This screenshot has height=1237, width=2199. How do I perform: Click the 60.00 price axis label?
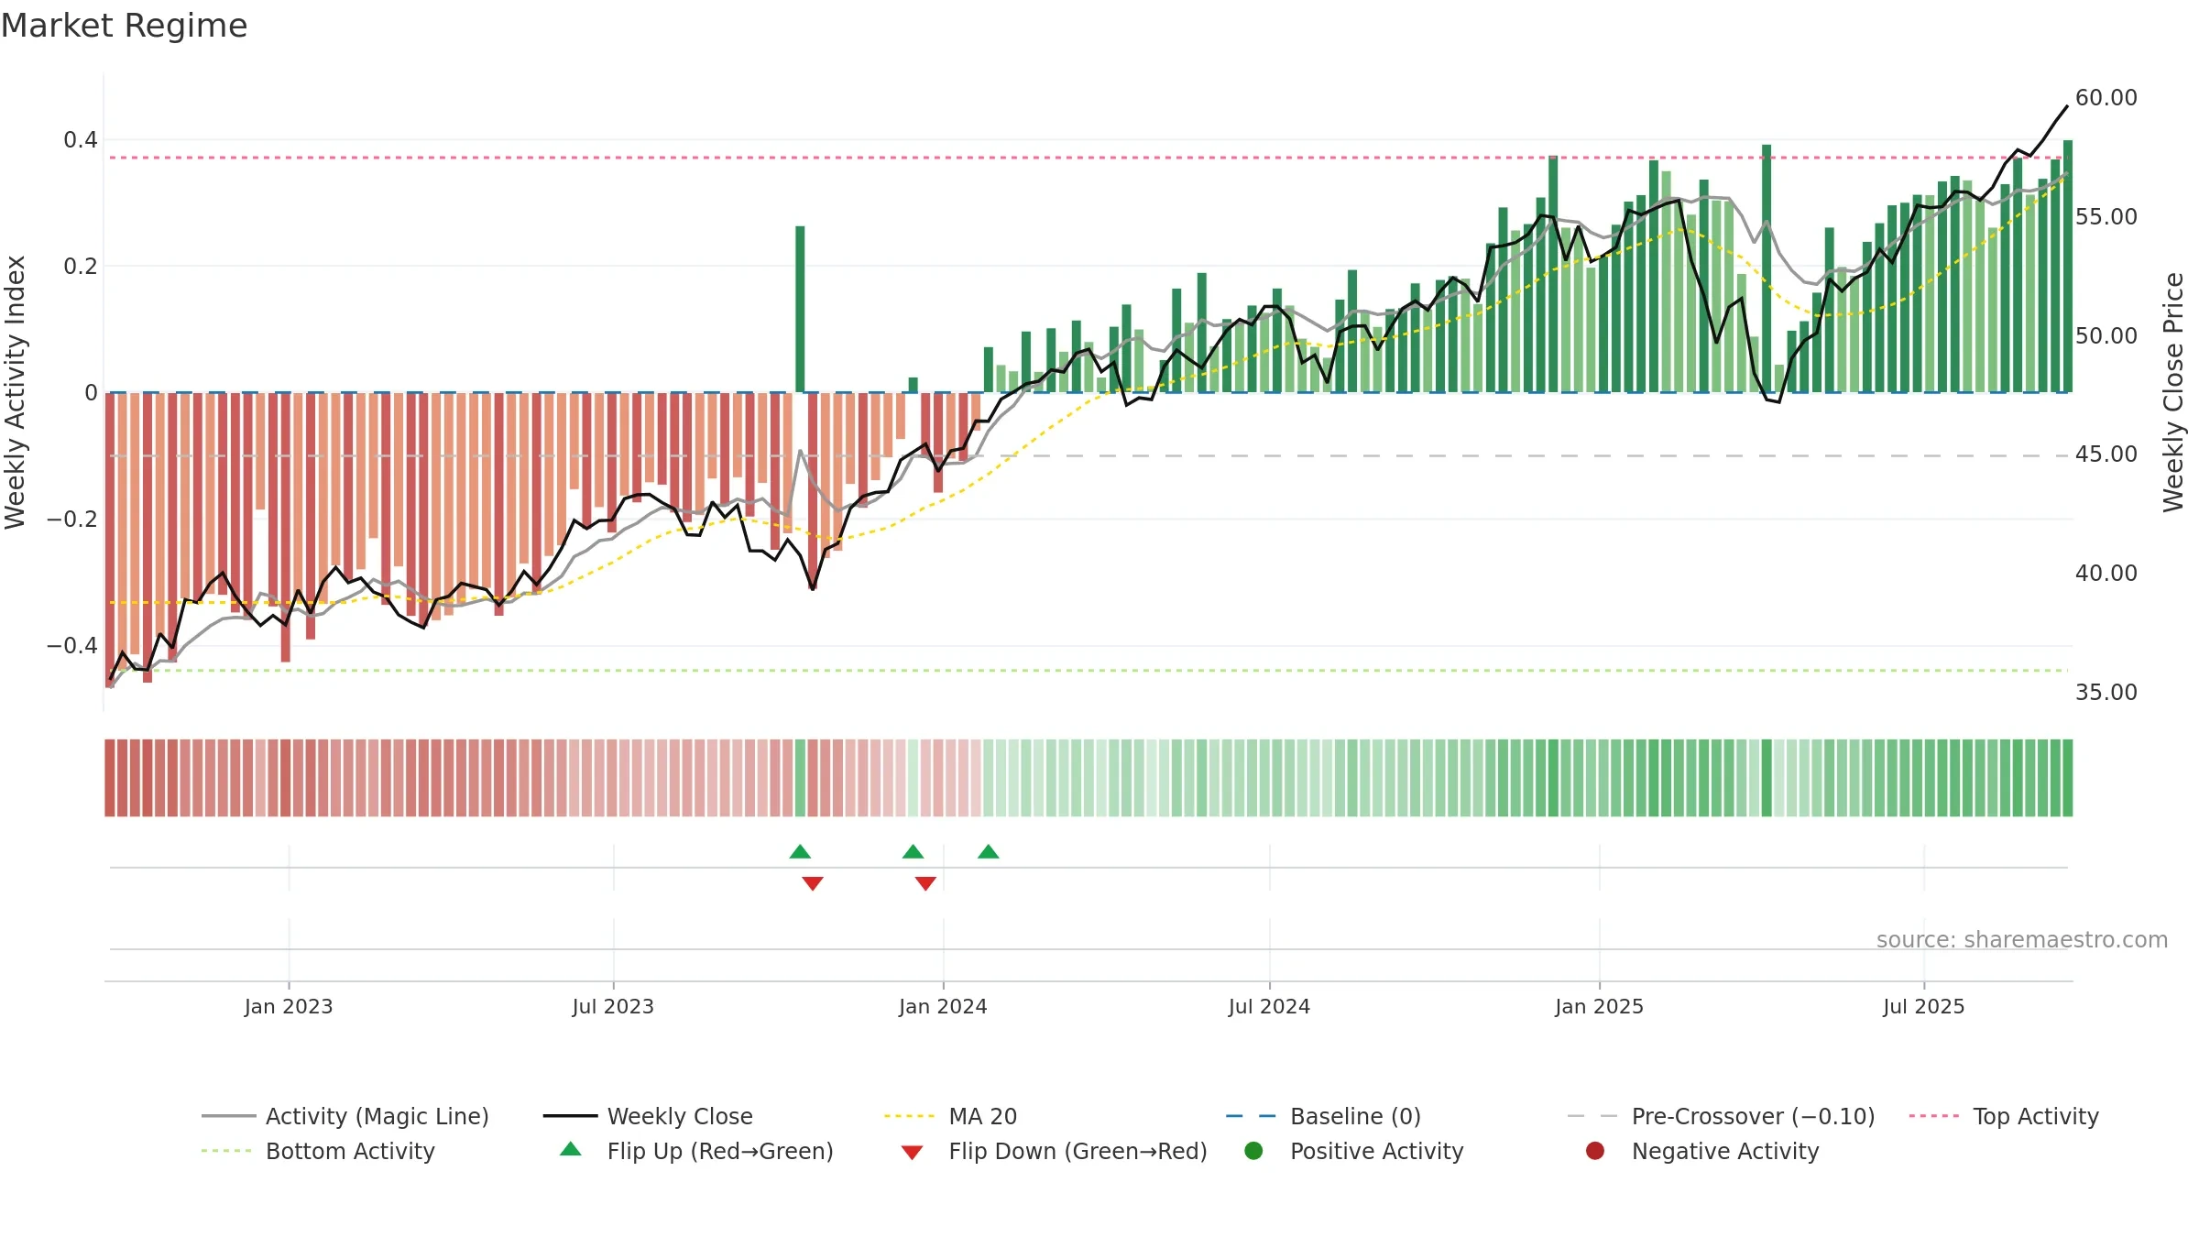click(2106, 98)
